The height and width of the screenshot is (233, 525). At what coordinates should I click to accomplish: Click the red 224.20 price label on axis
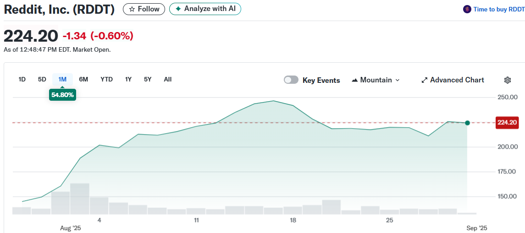click(507, 123)
